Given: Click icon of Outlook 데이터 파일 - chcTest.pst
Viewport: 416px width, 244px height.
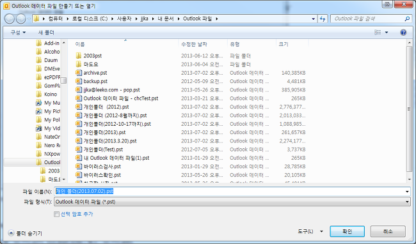Looking at the screenshot, I should [79, 98].
